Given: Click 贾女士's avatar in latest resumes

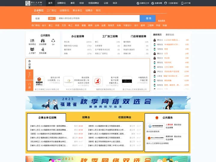Looking at the screenshot, I should (154, 40).
